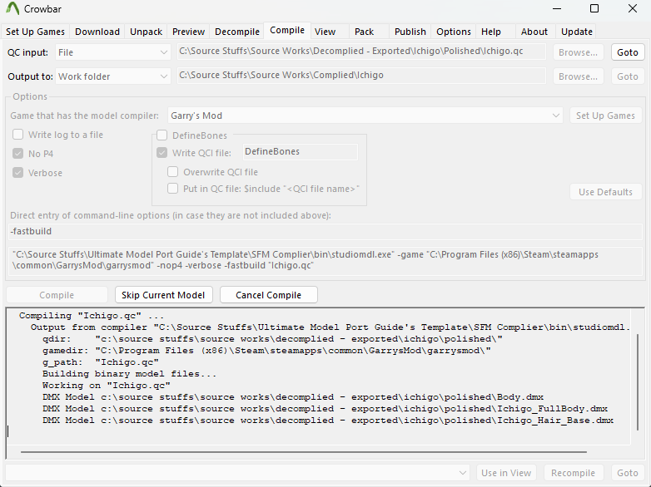Click Goto next to QC input

click(628, 52)
